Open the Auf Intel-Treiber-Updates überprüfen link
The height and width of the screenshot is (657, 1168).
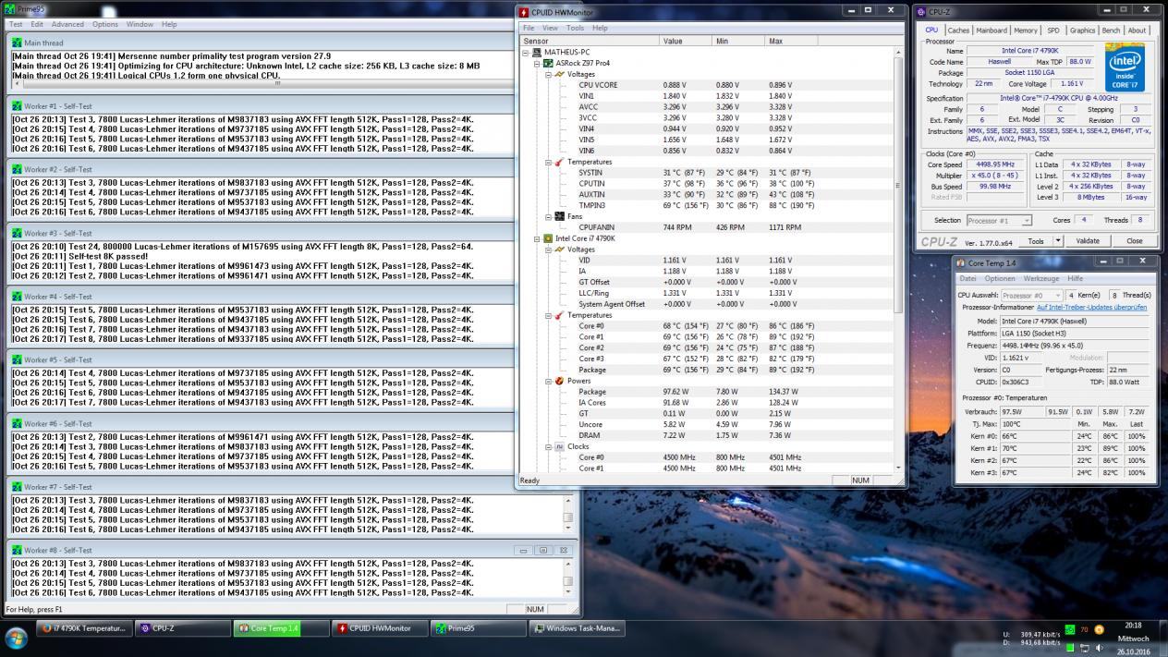click(1091, 307)
